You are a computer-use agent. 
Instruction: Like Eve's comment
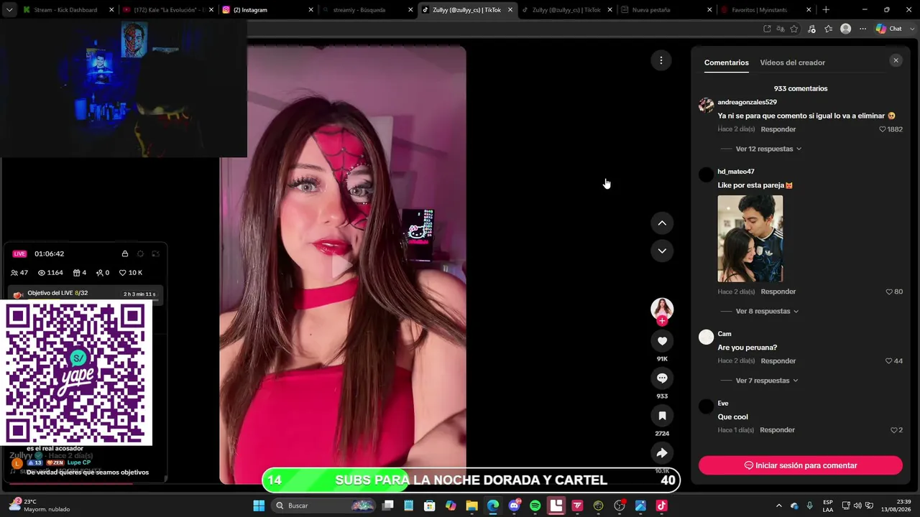(893, 430)
